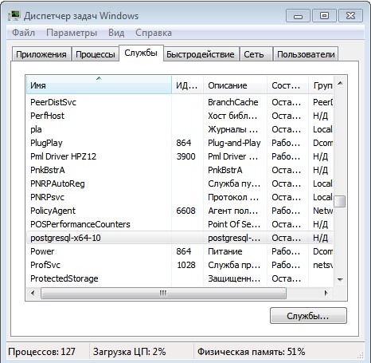Open the Параметры menu

pyautogui.click(x=72, y=33)
